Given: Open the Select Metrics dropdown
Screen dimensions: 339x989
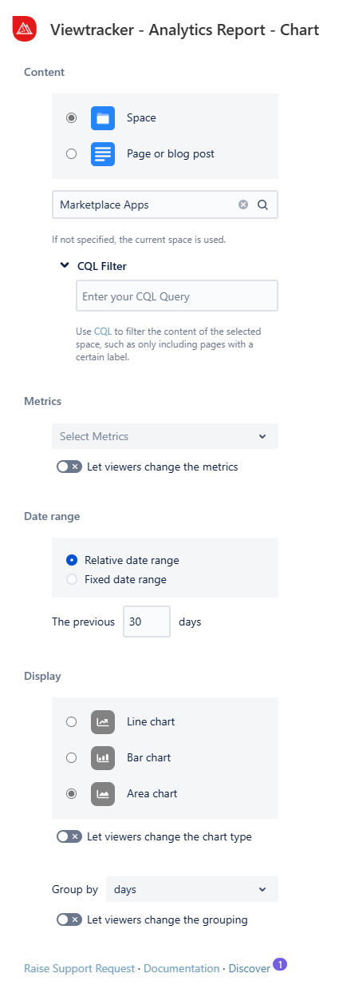Looking at the screenshot, I should (165, 437).
